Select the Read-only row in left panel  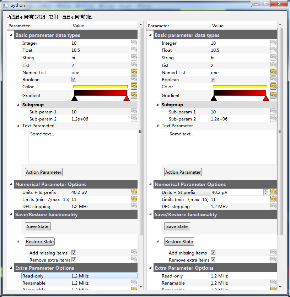pos(79,276)
